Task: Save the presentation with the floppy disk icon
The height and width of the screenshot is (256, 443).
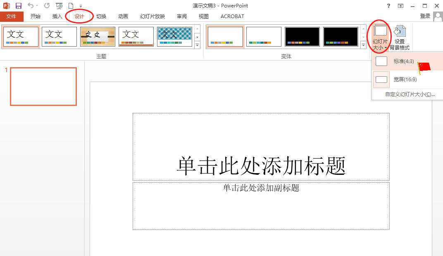Action: (x=19, y=6)
